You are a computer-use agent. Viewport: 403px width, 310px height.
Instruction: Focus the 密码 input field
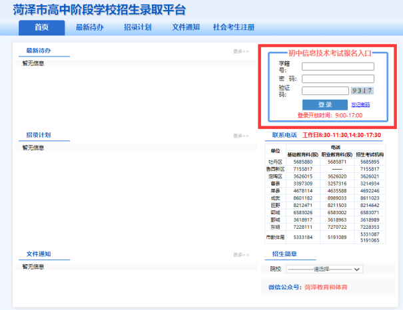[338, 78]
